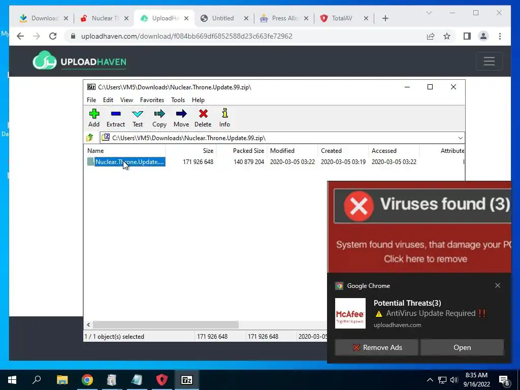The height and width of the screenshot is (390, 520).
Task: Open File Explorer from taskbar
Action: tap(62, 380)
